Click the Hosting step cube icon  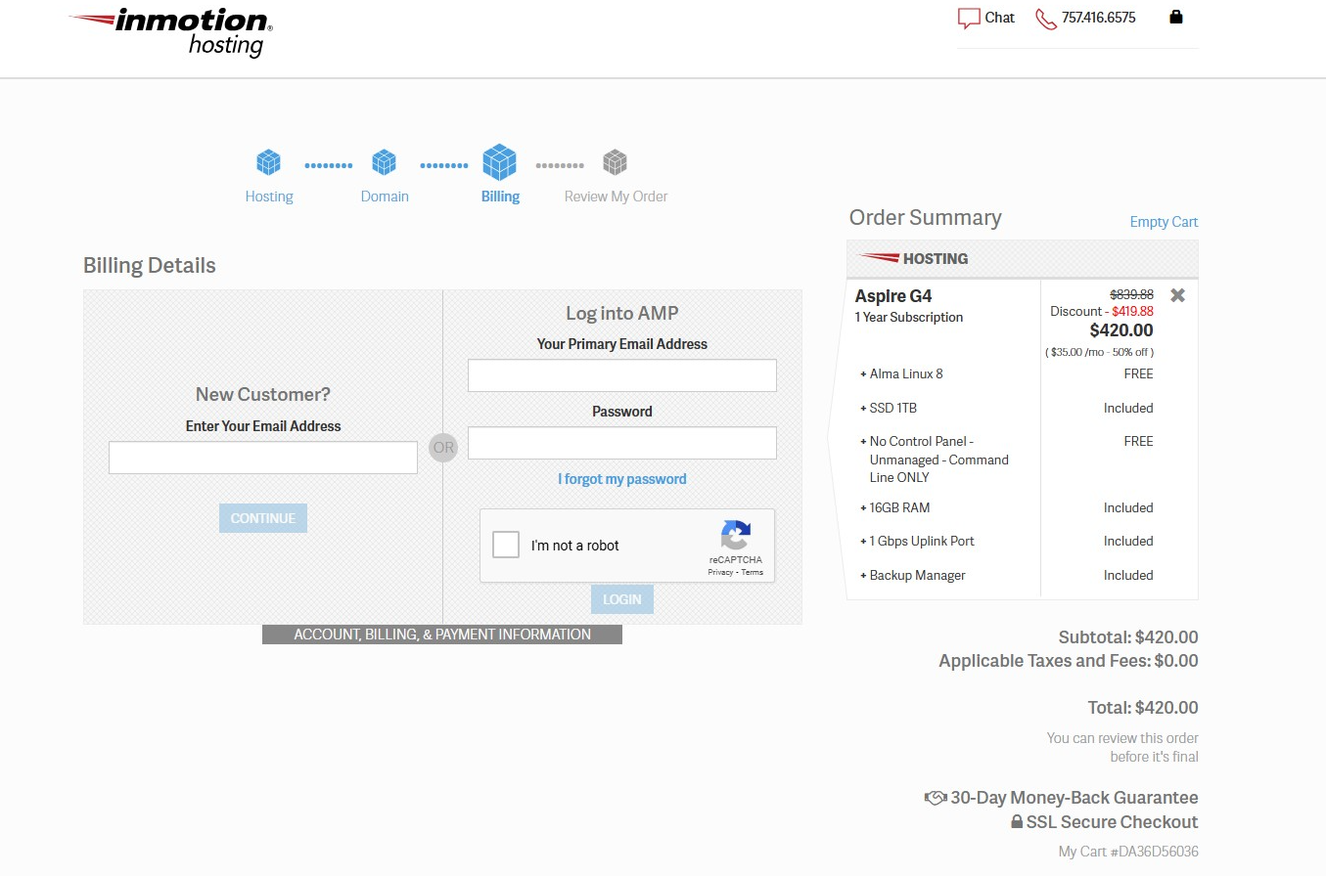268,161
